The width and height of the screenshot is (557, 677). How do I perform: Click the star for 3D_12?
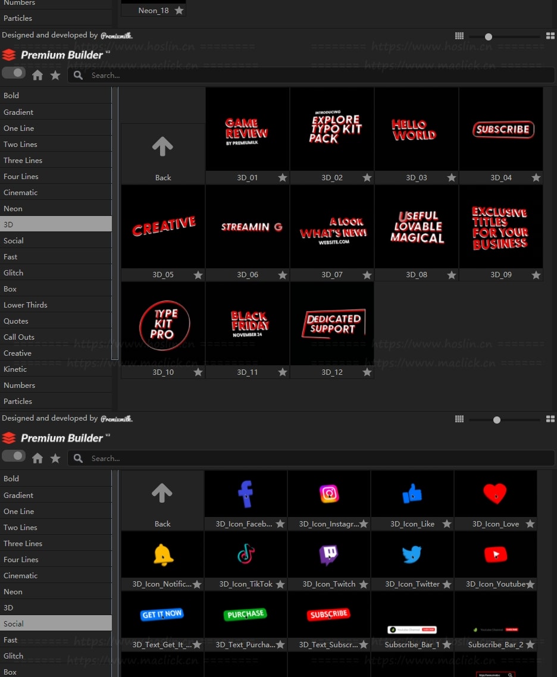367,372
